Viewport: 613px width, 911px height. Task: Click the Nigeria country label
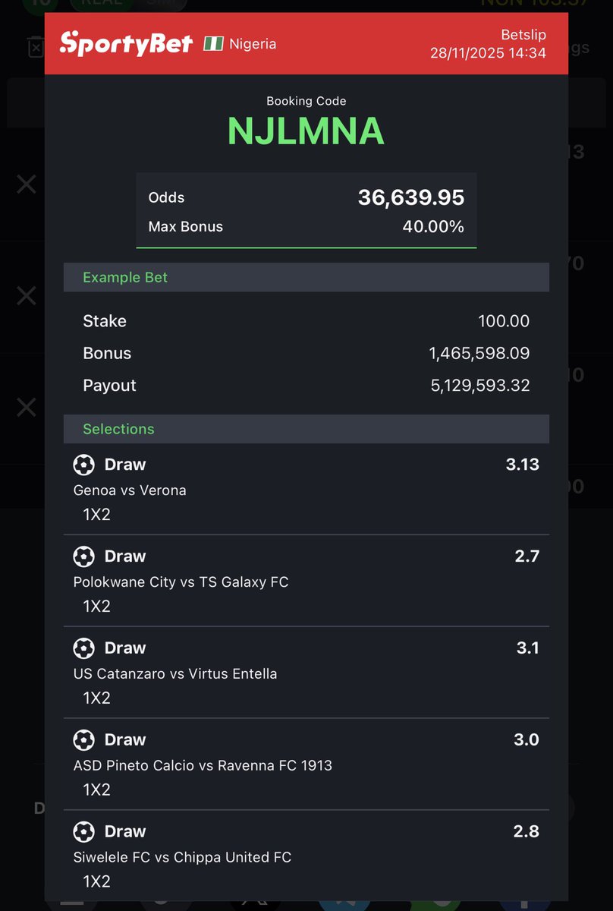click(253, 44)
